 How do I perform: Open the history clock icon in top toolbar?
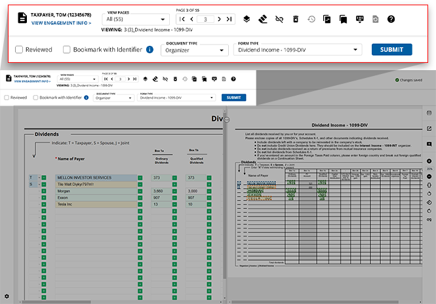311,19
